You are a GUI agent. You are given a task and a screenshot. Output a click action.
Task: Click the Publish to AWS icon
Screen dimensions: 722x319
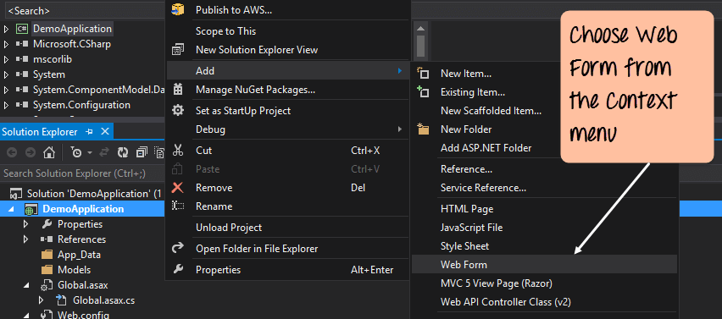178,9
